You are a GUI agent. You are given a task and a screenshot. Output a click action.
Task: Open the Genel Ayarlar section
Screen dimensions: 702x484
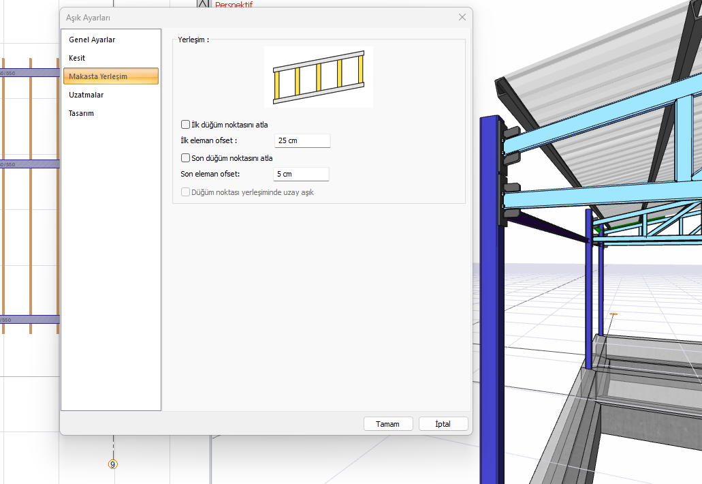point(92,40)
